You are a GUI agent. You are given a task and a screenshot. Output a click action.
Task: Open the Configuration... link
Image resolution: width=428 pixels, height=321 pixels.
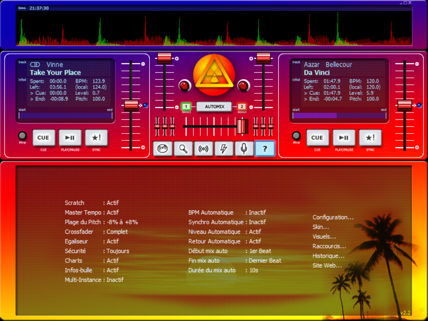(x=333, y=217)
